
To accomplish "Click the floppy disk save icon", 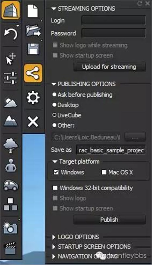I will (33, 49).
